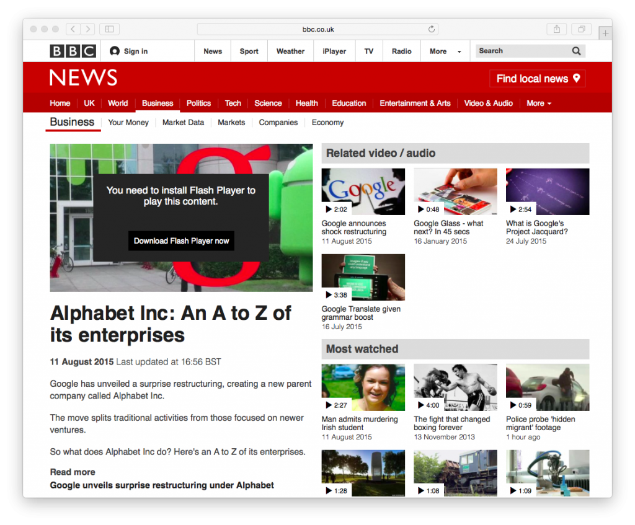Play the Google Translate grammar boost video

(x=363, y=277)
